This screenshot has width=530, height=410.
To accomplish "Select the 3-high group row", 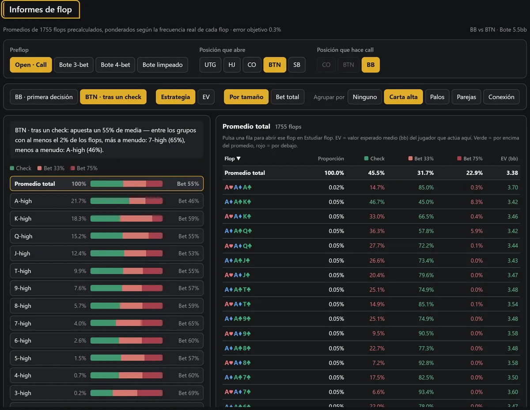I will pyautogui.click(x=106, y=393).
